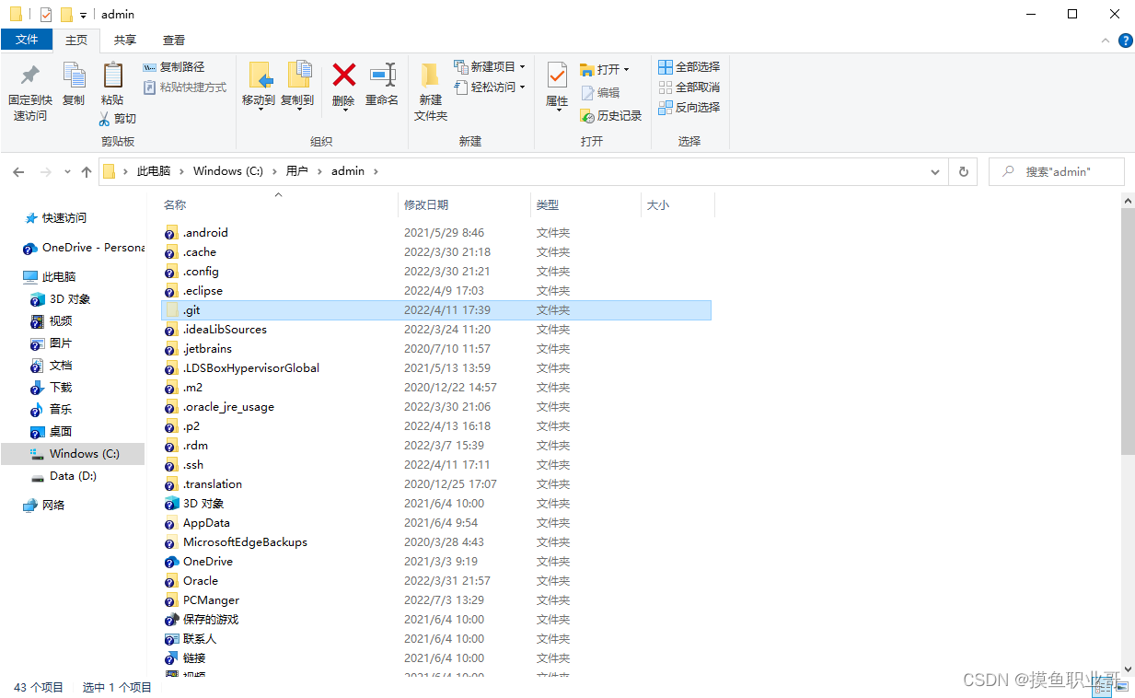Click the 复制 copy ribbon icon
The width and height of the screenshot is (1135, 698).
point(74,85)
